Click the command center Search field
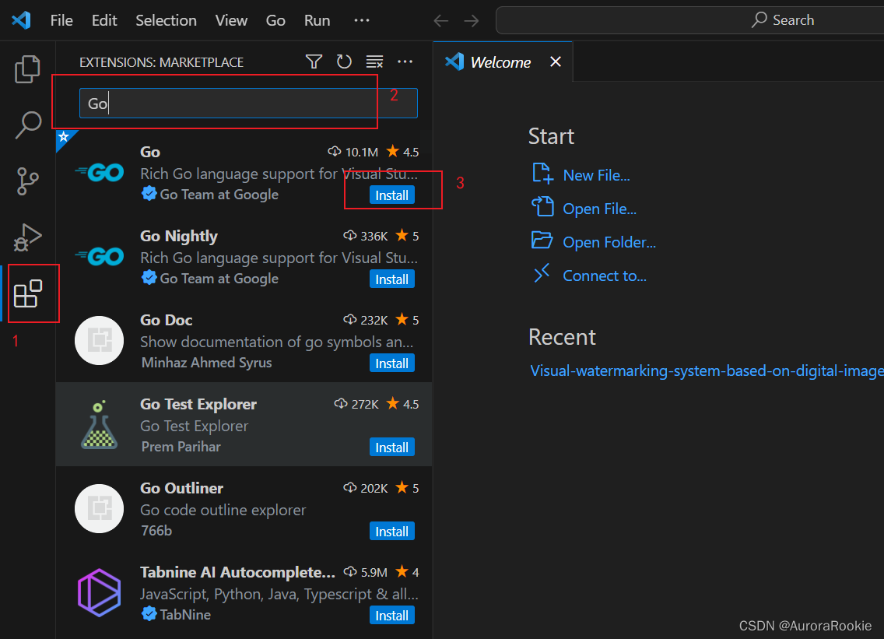884x639 pixels. click(x=689, y=20)
